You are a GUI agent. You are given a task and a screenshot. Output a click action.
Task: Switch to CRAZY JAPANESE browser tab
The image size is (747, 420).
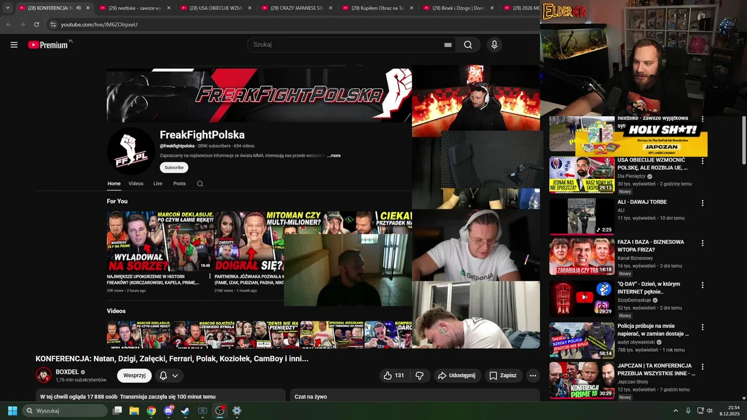click(296, 8)
